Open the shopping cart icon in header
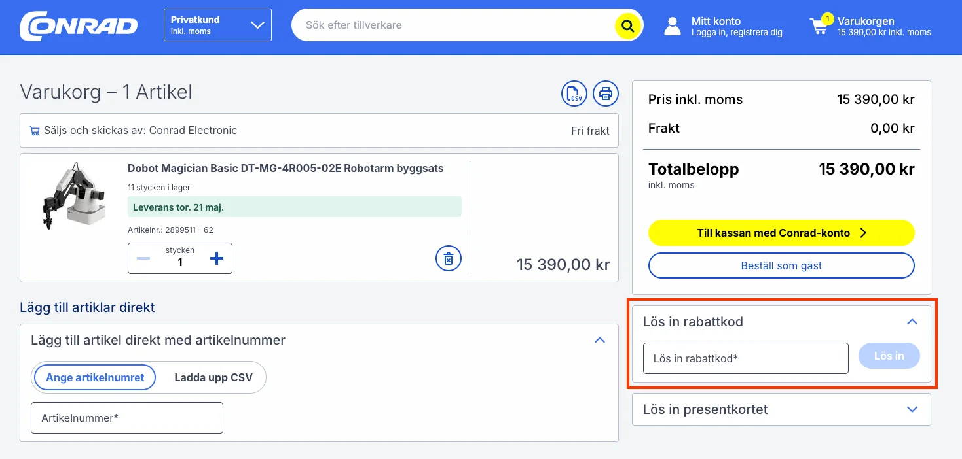Image resolution: width=962 pixels, height=459 pixels. [819, 26]
